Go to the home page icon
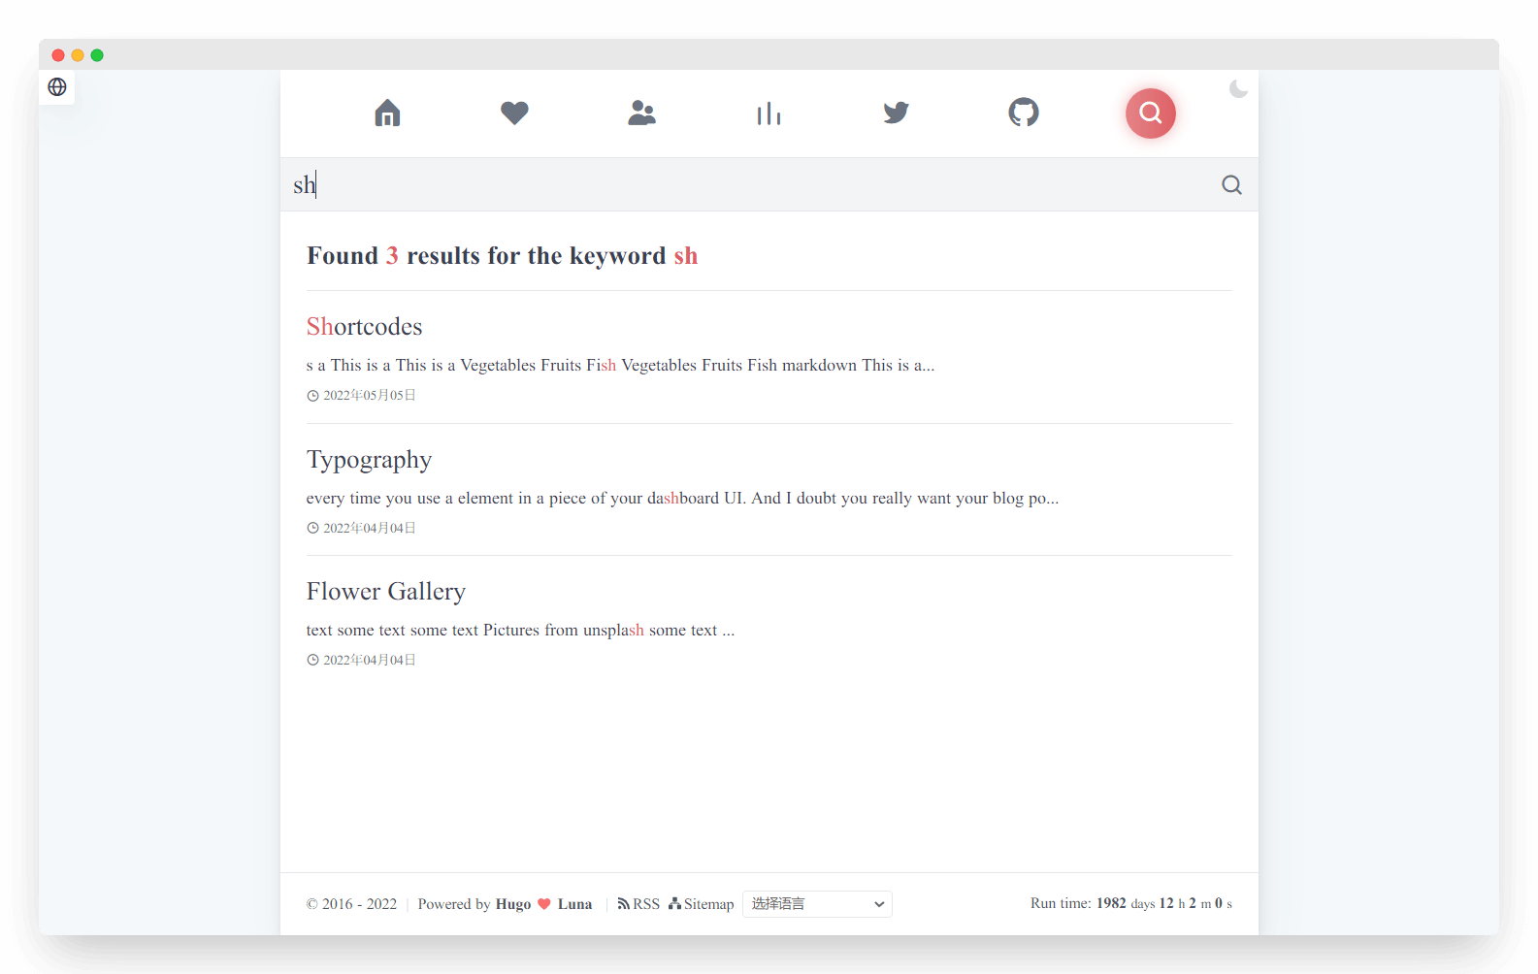The height and width of the screenshot is (974, 1538). pyautogui.click(x=387, y=113)
